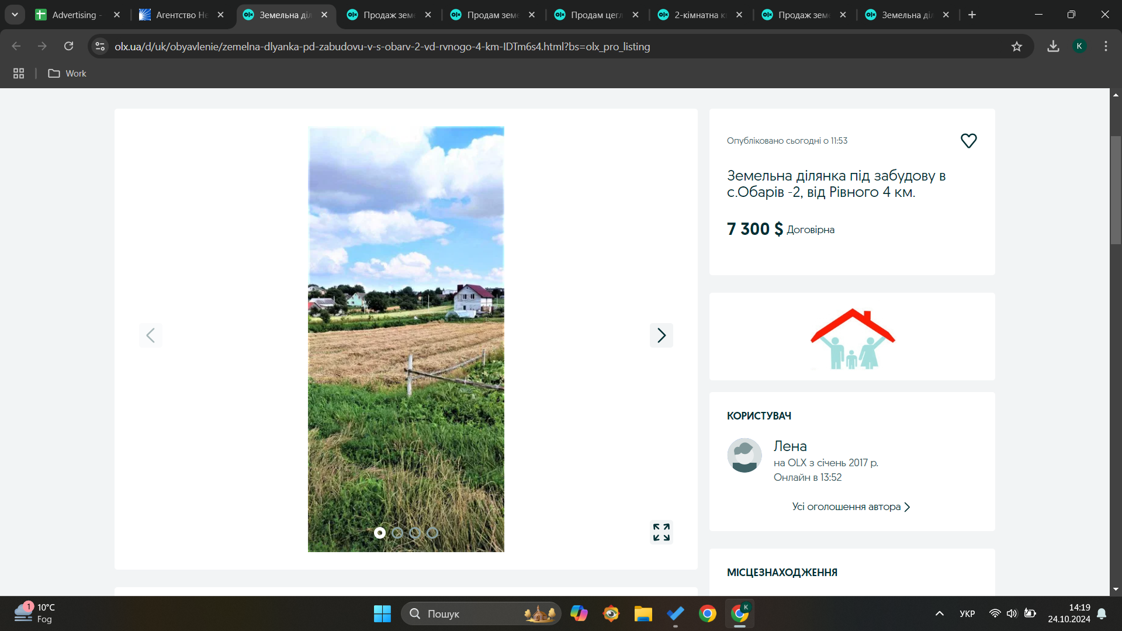
Task: Show hidden system tray icons
Action: 939,613
